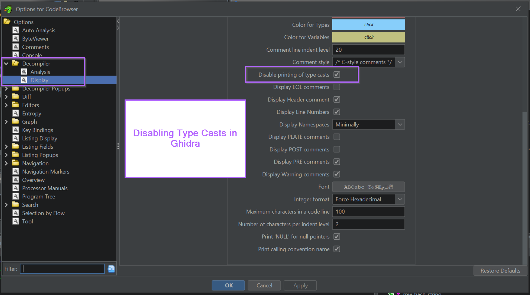Click the Listing Popups folder icon
Screen dimensions: 530x295
point(15,155)
